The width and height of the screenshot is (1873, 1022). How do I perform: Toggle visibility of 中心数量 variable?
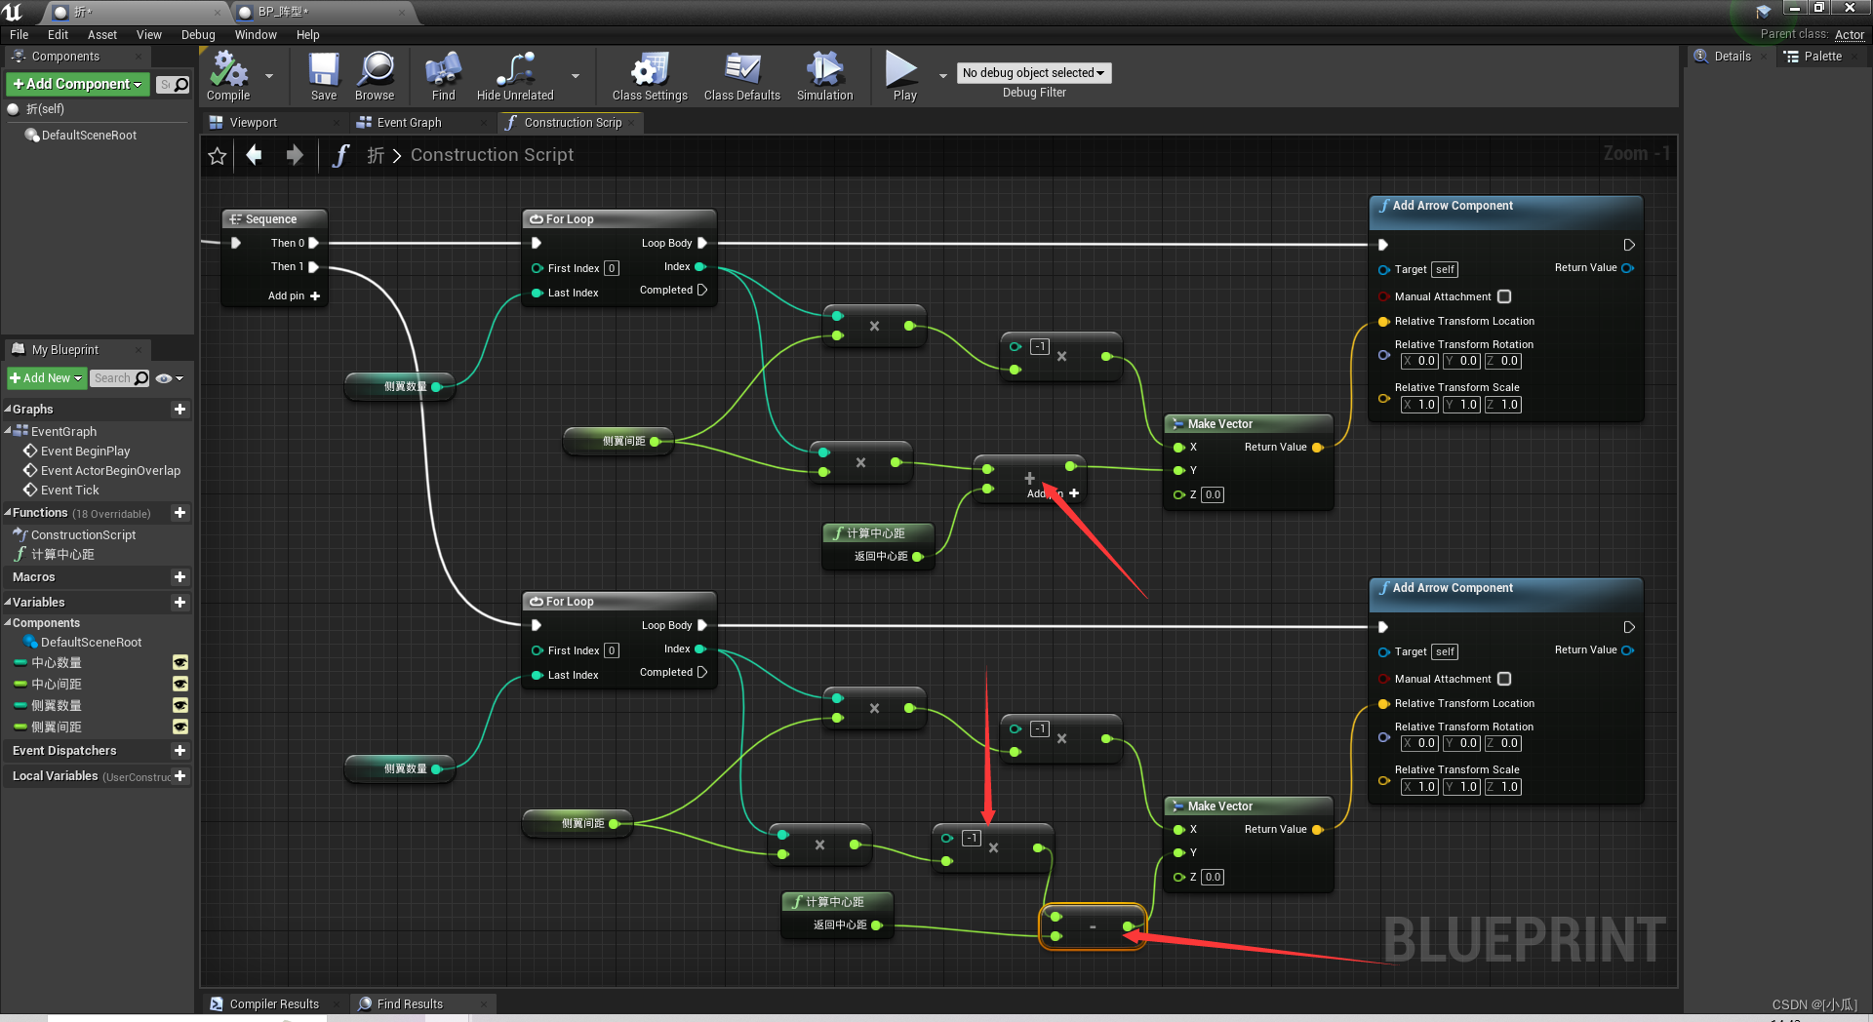coord(180,663)
